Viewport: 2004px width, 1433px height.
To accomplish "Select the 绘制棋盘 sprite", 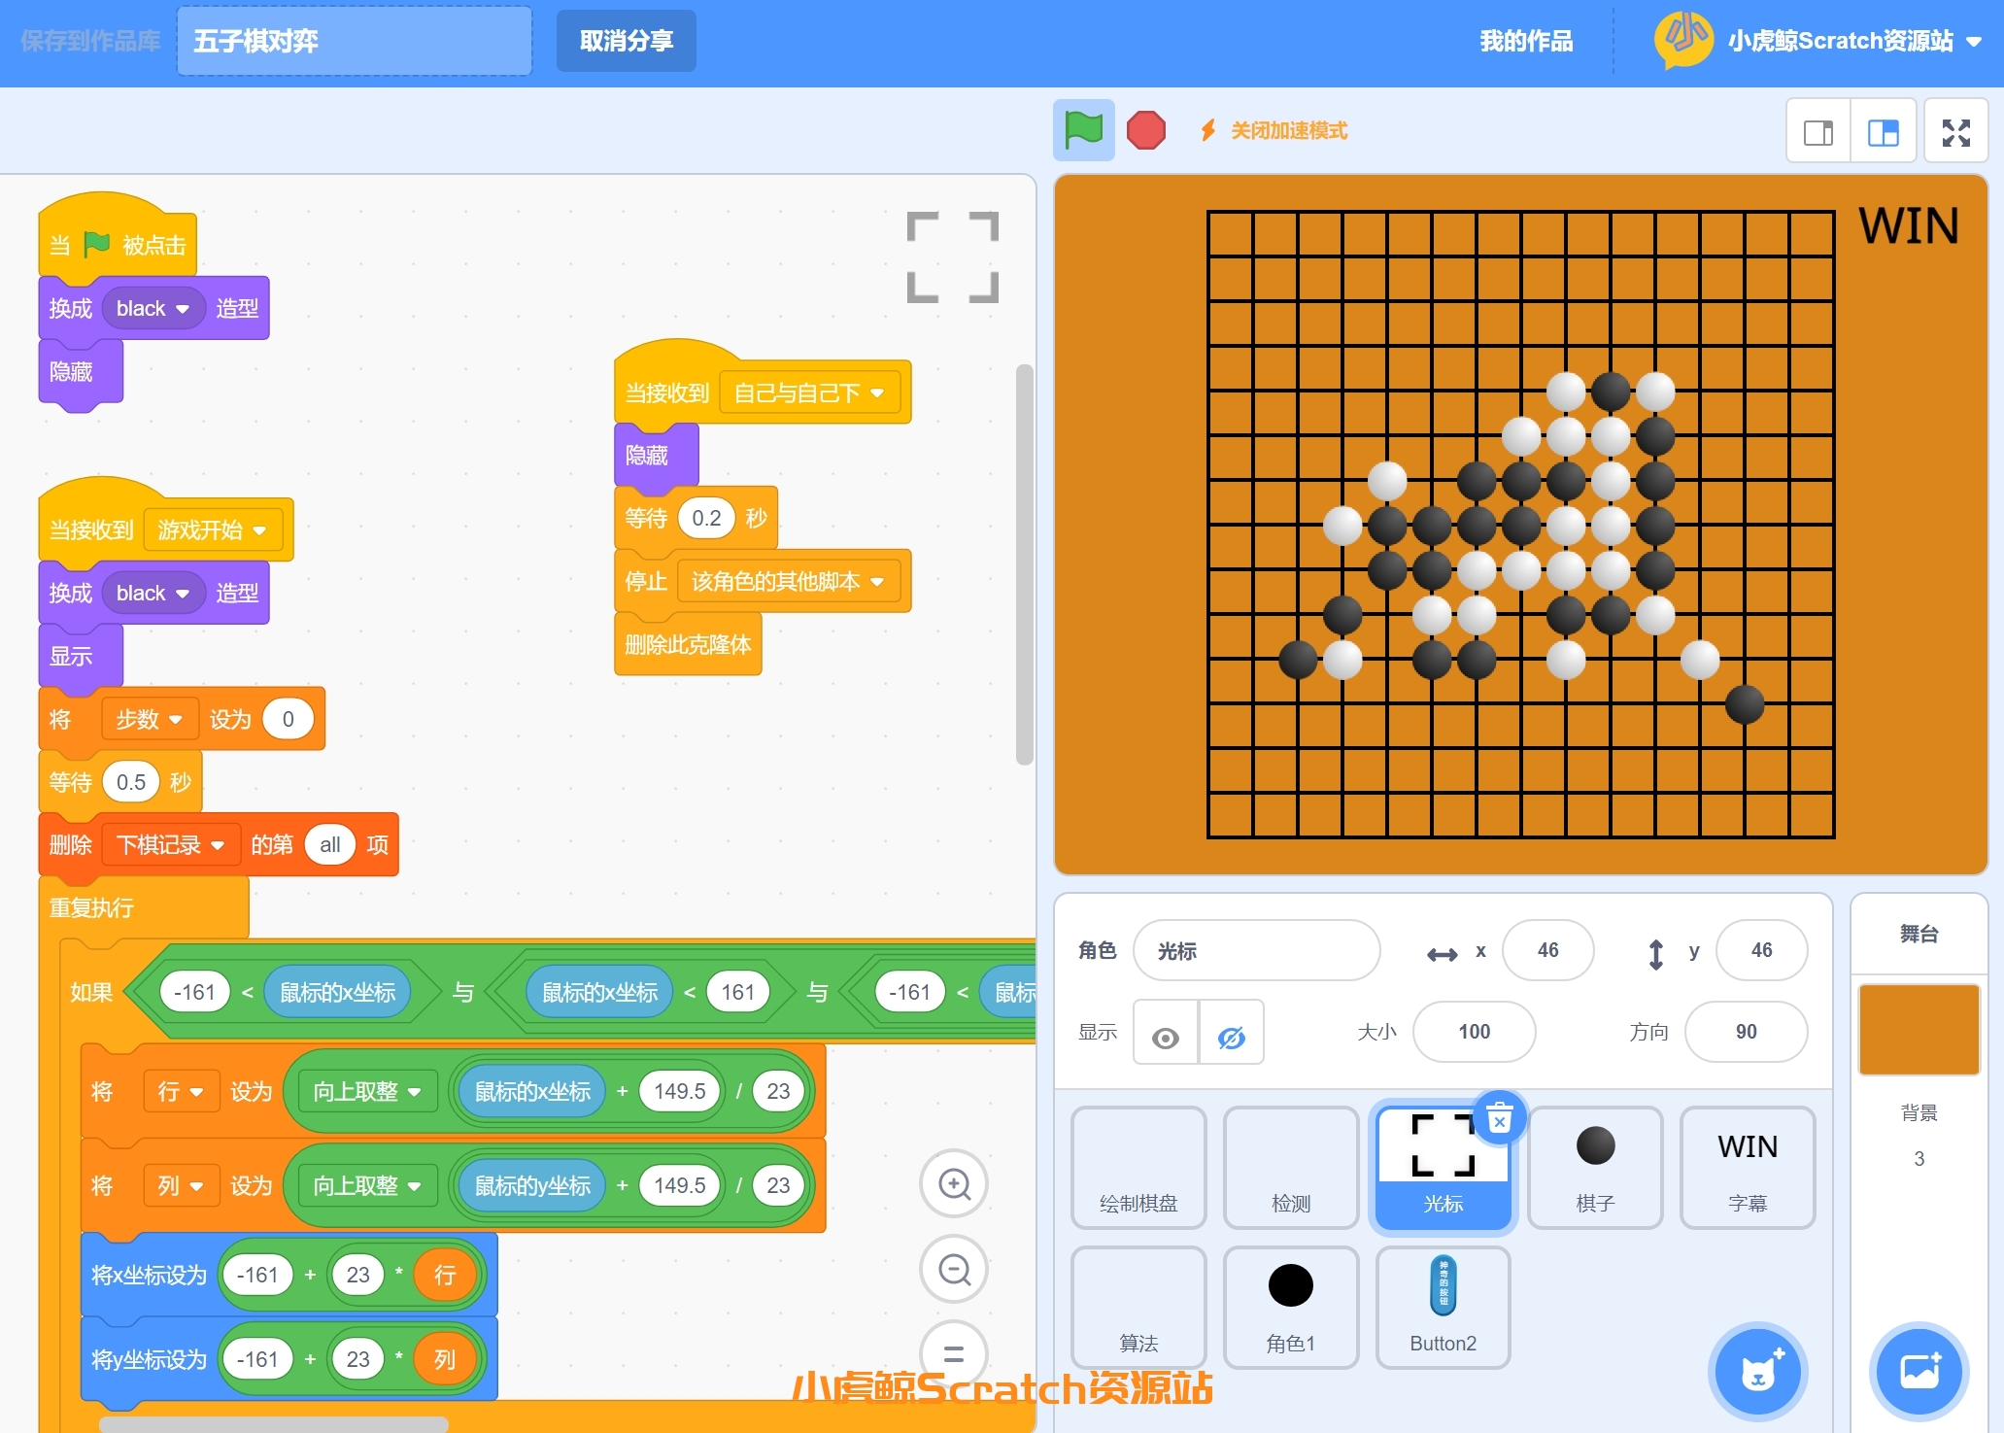I will click(x=1138, y=1168).
